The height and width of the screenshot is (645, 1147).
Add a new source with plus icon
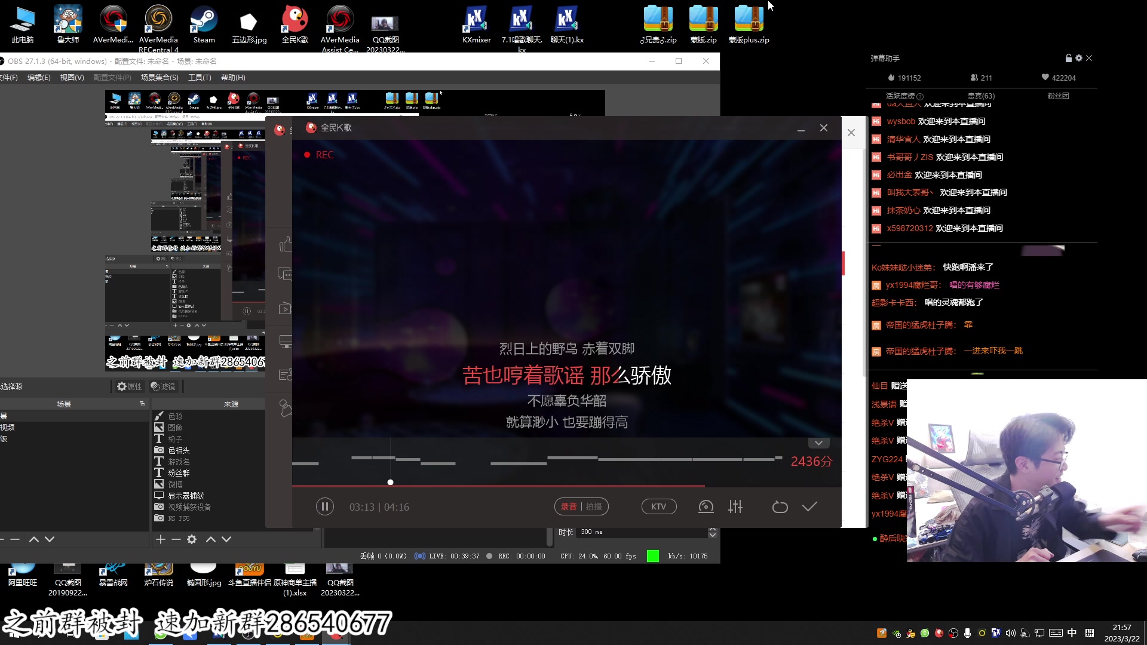point(160,539)
